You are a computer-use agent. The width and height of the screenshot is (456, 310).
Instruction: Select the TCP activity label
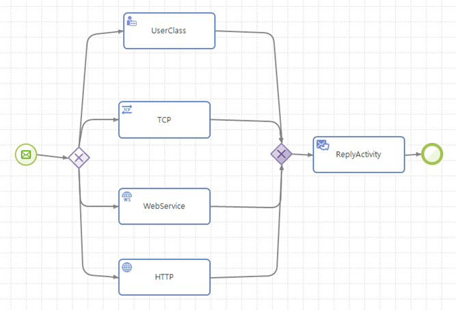(164, 120)
